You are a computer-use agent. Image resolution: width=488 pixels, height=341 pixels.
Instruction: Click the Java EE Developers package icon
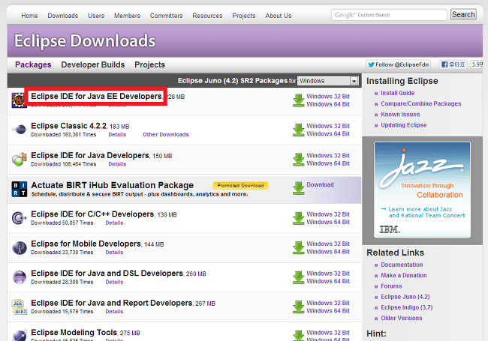18,100
